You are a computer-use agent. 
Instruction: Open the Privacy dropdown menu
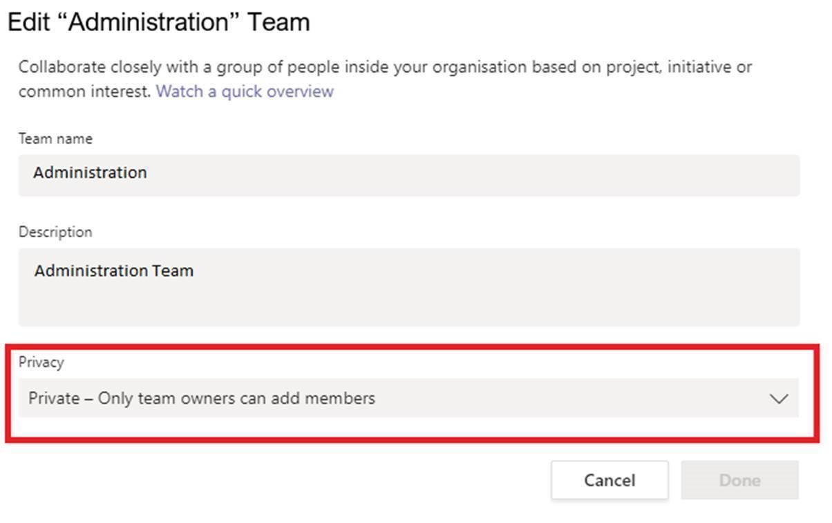point(408,398)
